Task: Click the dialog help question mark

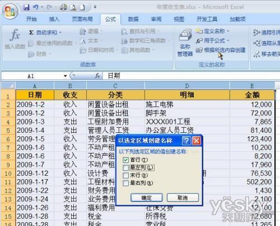Action: (186, 141)
